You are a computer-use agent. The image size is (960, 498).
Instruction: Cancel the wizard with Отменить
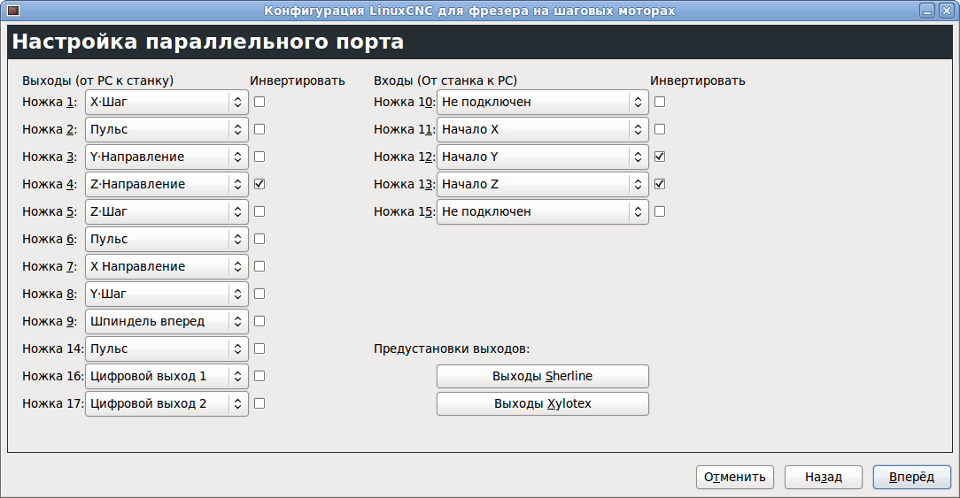click(x=734, y=477)
